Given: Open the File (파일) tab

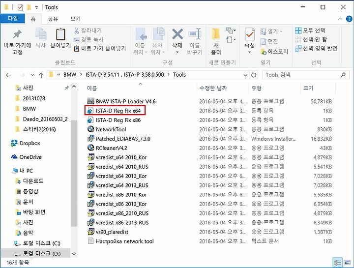Looking at the screenshot, I should coord(12,19).
